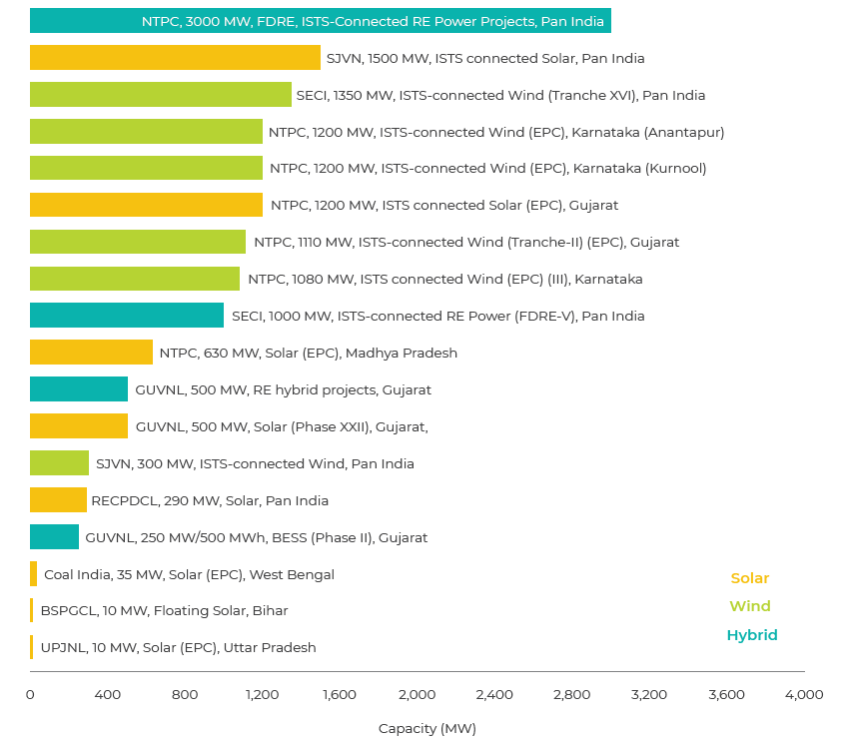This screenshot has width=843, height=744.
Task: Select the NTPC 630 MW Madhya Pradesh bar
Action: (91, 353)
